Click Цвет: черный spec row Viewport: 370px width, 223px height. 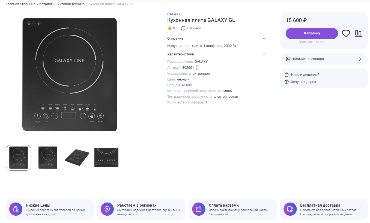point(178,79)
